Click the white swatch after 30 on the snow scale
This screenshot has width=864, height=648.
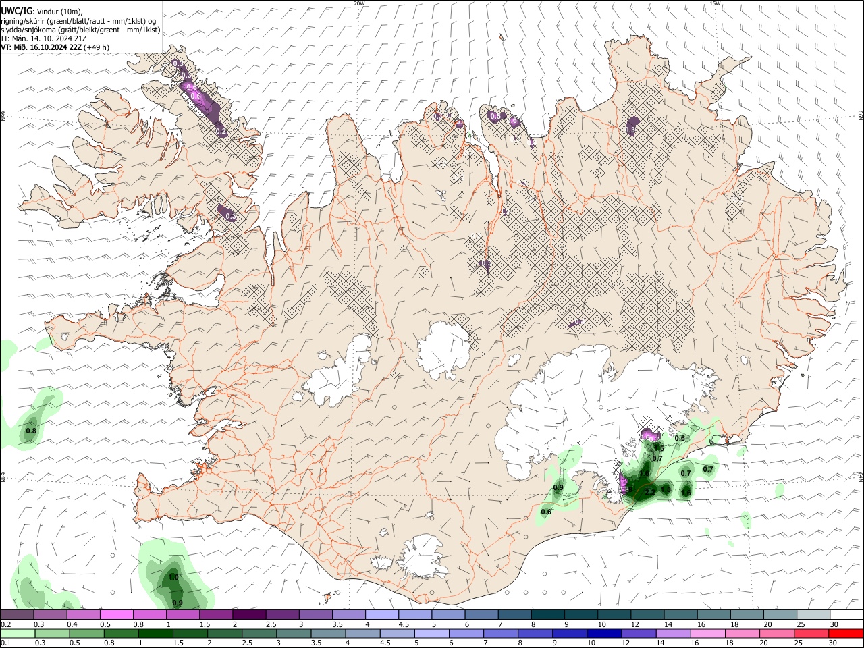point(846,614)
